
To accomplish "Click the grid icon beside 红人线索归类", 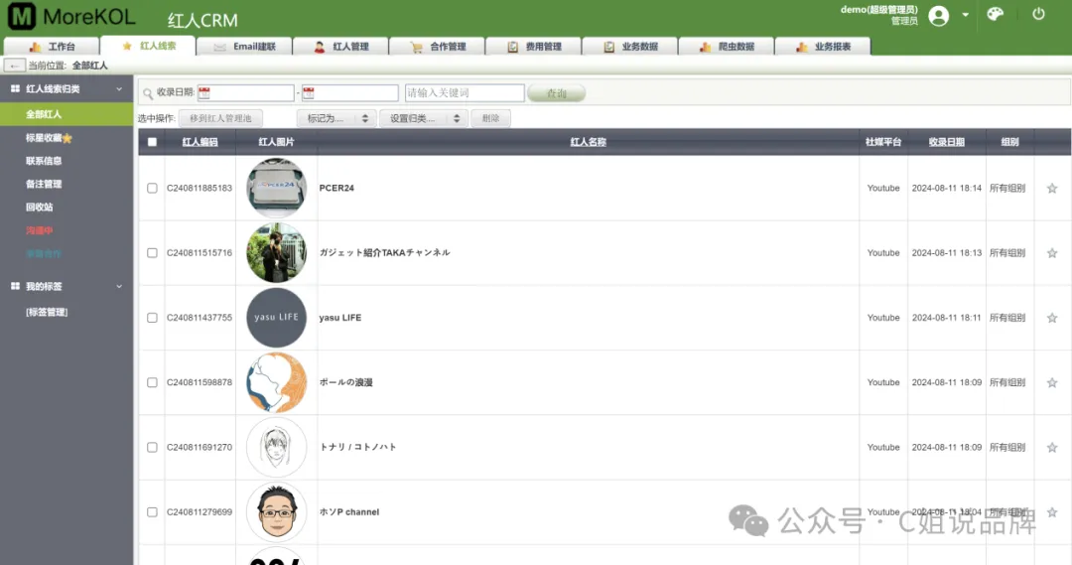I will click(15, 89).
